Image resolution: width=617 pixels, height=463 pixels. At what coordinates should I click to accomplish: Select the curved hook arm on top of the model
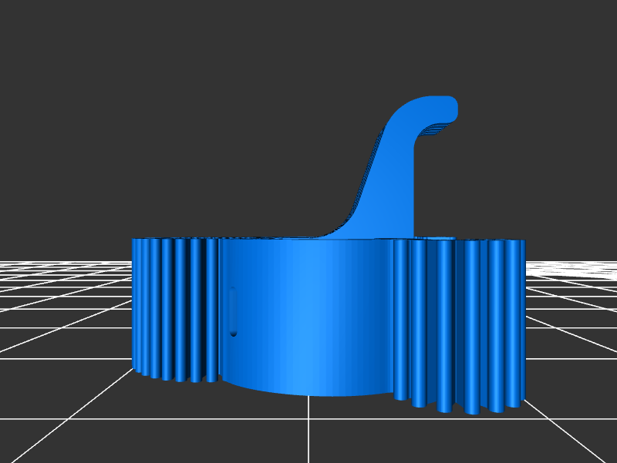[x=393, y=169]
